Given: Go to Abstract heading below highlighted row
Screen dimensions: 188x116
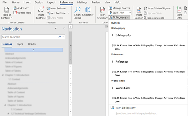Looking at the screenshot, I should coord(10,54).
